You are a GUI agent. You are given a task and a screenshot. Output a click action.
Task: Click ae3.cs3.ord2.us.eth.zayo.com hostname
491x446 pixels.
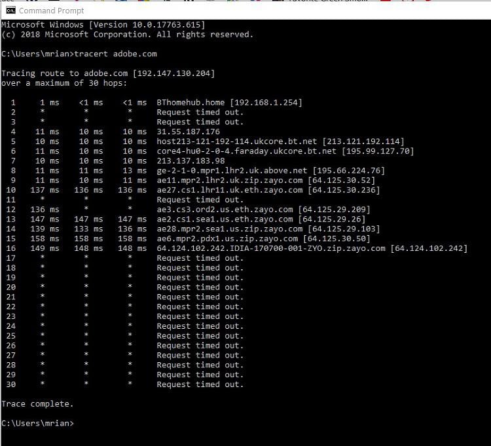(x=225, y=209)
